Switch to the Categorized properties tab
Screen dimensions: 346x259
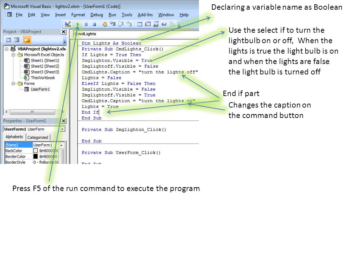coord(38,137)
